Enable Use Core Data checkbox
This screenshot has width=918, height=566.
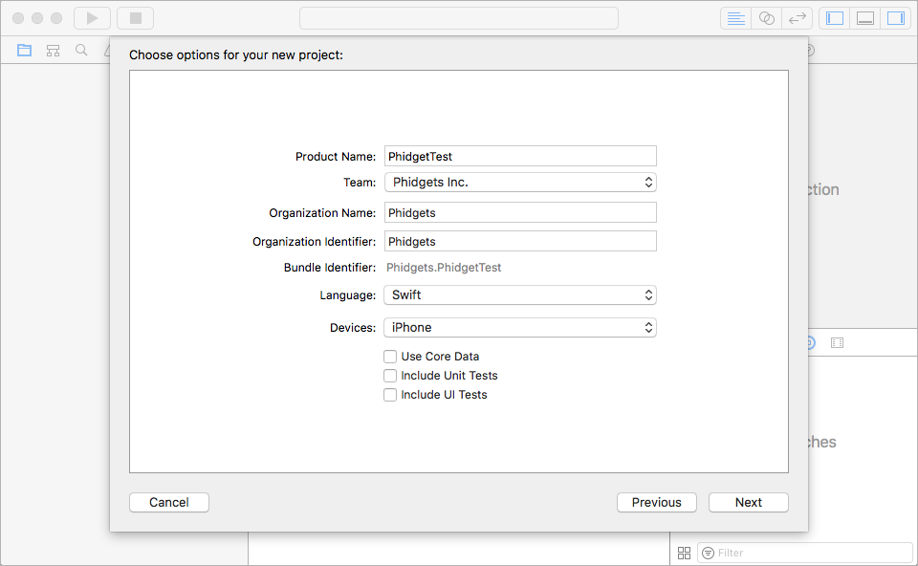pyautogui.click(x=390, y=357)
